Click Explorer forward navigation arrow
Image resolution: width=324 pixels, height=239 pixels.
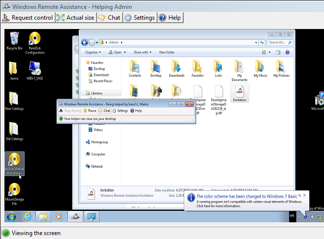tap(92, 42)
